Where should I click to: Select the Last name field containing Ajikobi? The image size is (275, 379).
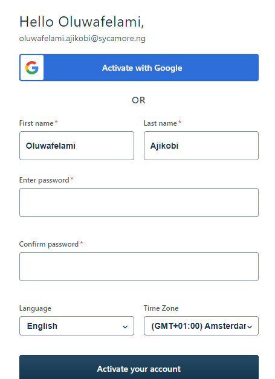(x=201, y=146)
